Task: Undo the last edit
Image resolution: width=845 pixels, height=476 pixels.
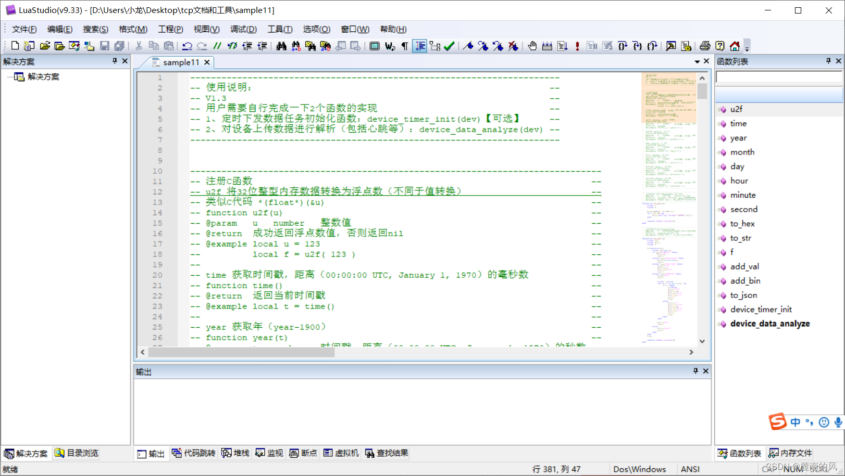Action: coord(187,46)
